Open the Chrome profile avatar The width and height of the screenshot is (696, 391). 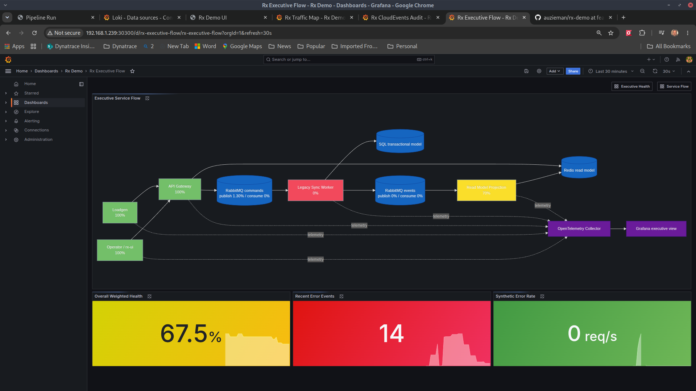[675, 33]
